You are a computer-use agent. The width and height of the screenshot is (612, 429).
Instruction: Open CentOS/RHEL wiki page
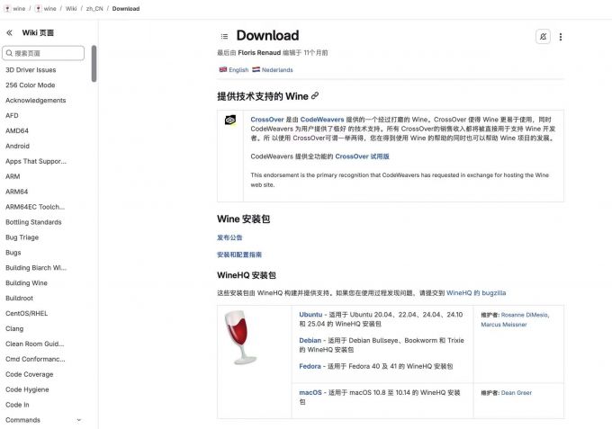26,313
